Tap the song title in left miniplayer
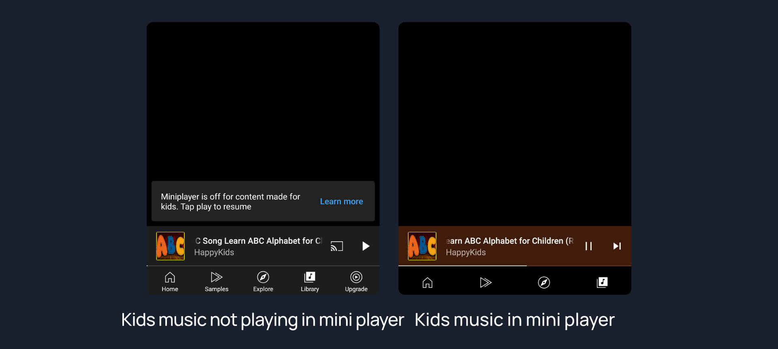This screenshot has height=349, width=778. (x=259, y=240)
